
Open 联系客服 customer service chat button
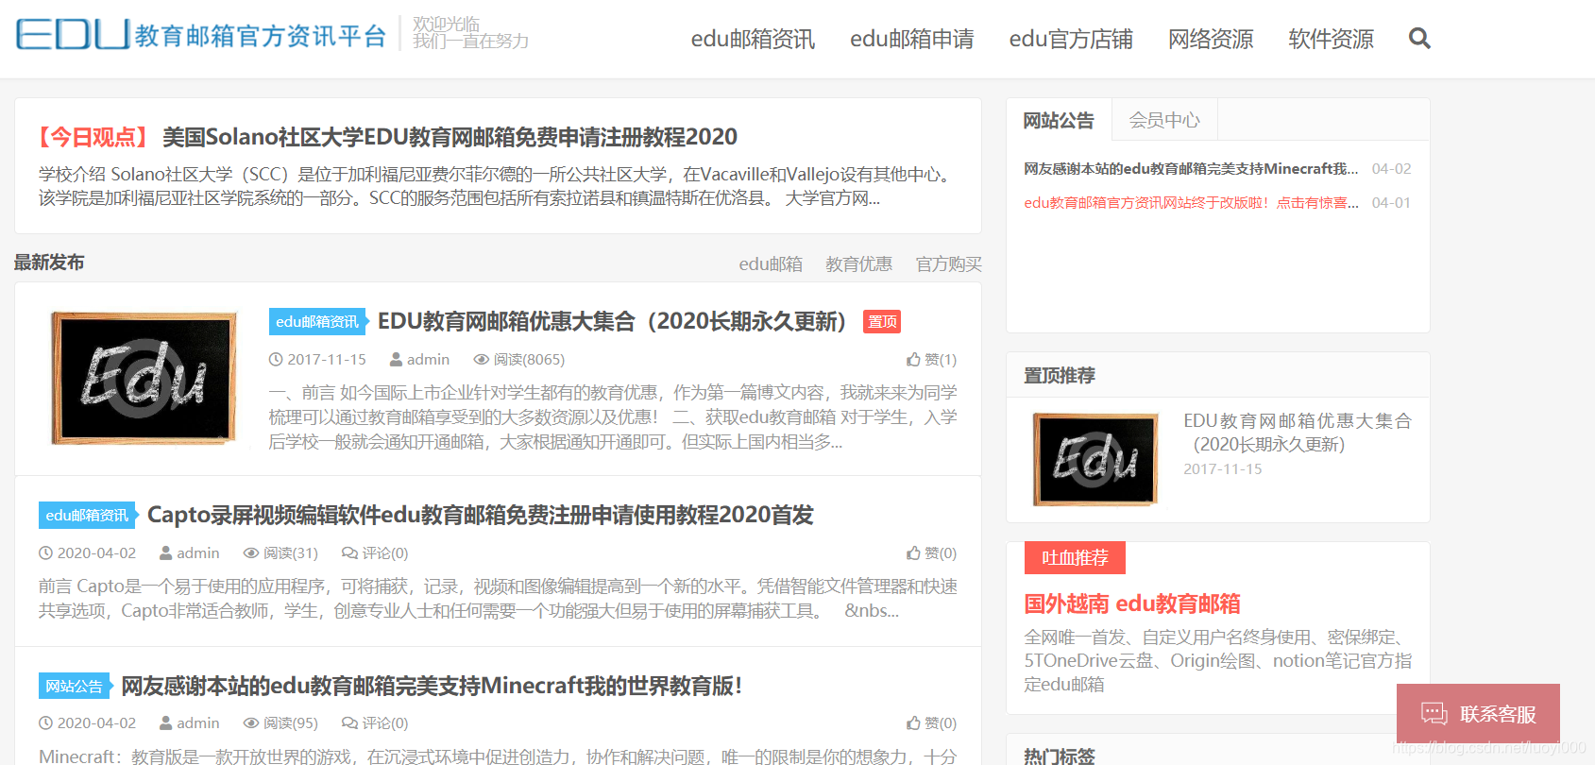pos(1478,714)
